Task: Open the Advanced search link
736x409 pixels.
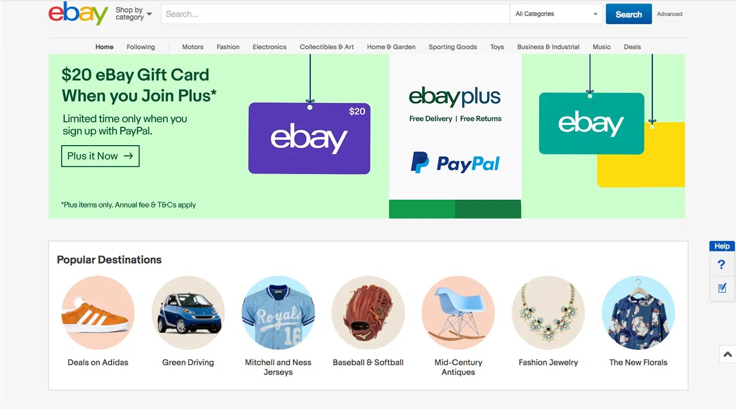Action: [669, 14]
